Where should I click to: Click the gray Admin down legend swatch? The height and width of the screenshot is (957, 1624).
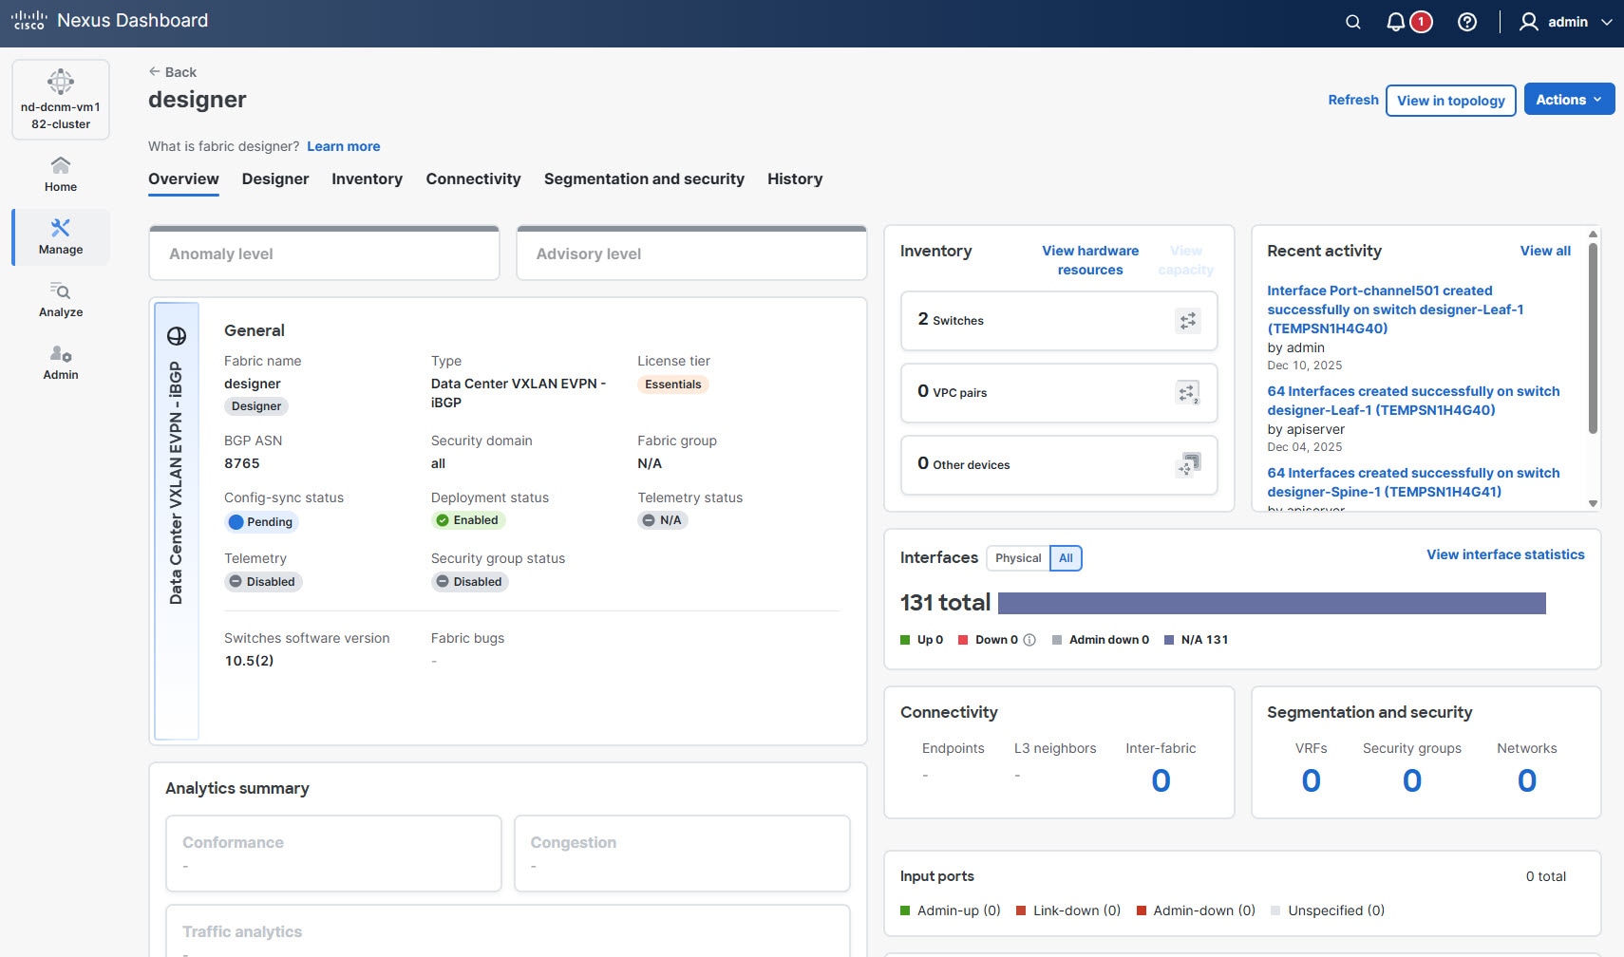(x=1057, y=640)
